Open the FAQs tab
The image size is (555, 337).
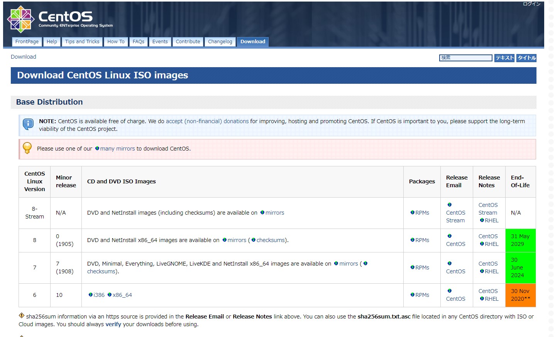click(139, 42)
